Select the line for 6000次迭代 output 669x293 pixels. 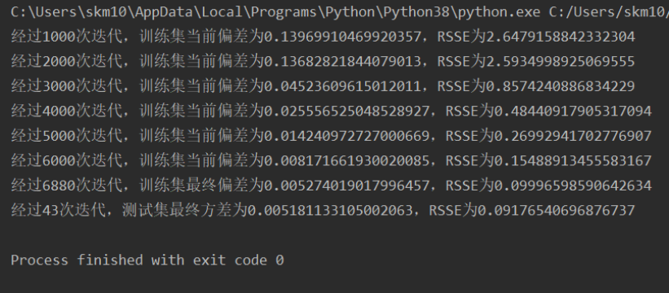click(x=331, y=160)
